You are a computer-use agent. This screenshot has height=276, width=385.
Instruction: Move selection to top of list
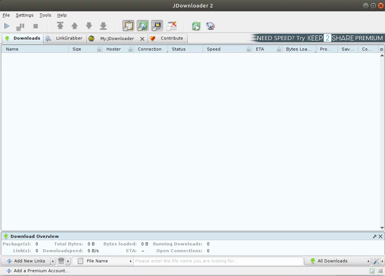(x=60, y=26)
